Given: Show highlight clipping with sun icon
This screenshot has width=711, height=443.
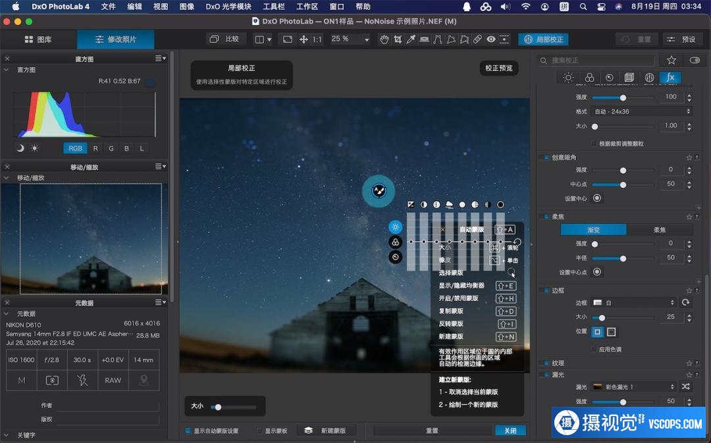Looking at the screenshot, I should (x=34, y=148).
